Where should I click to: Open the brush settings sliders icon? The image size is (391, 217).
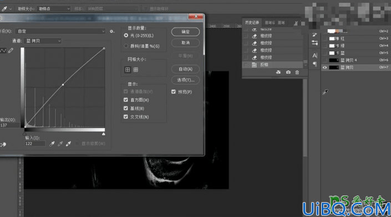(x=314, y=43)
